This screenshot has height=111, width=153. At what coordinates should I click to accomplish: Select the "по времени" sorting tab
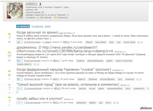coord(23,26)
